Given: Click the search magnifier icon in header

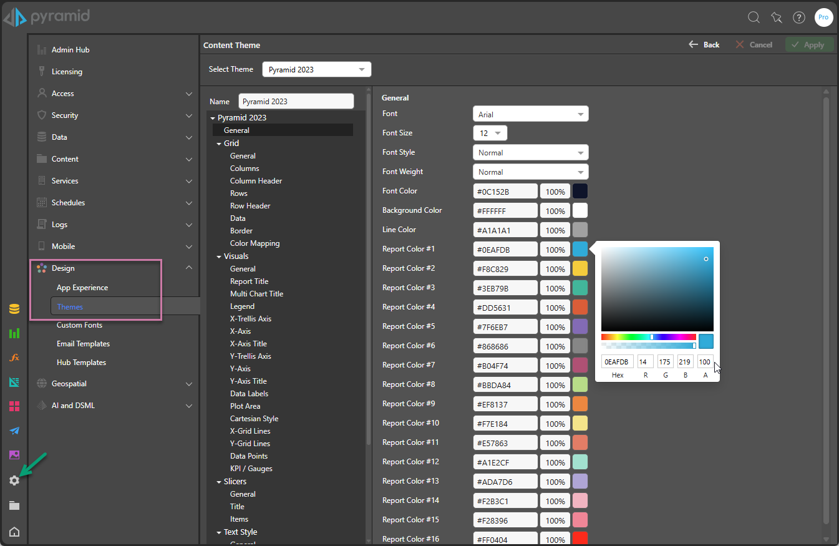Looking at the screenshot, I should point(754,17).
